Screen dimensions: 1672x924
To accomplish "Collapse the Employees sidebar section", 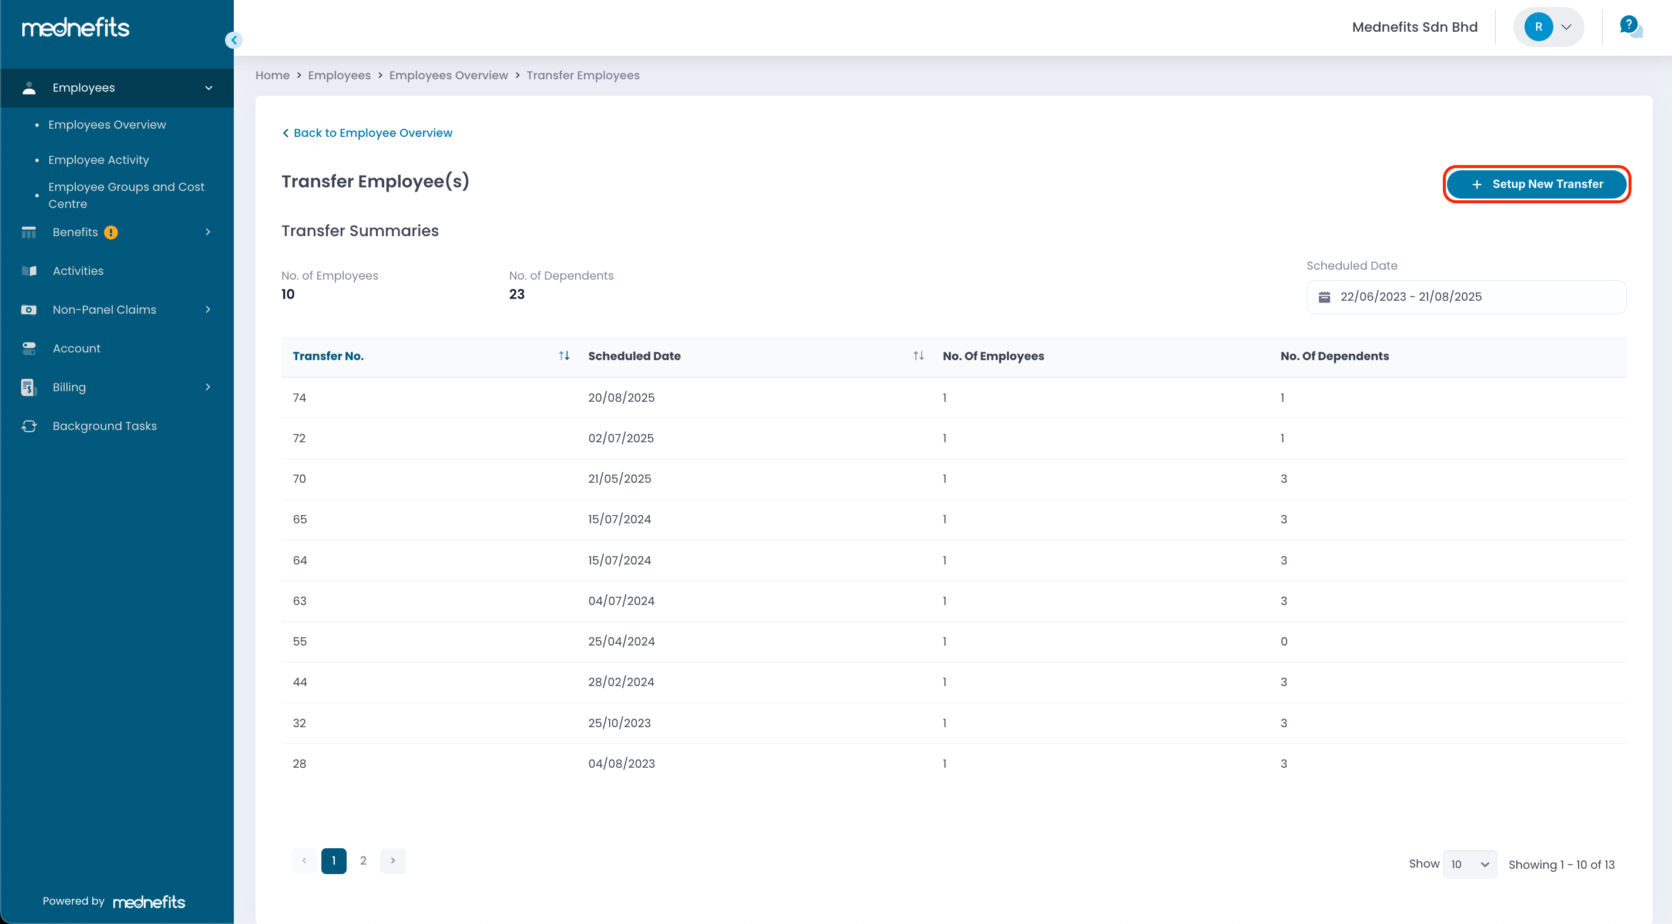I will click(x=209, y=88).
